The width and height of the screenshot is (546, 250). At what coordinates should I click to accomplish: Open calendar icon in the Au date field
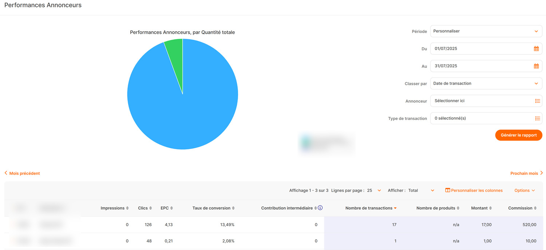(536, 66)
